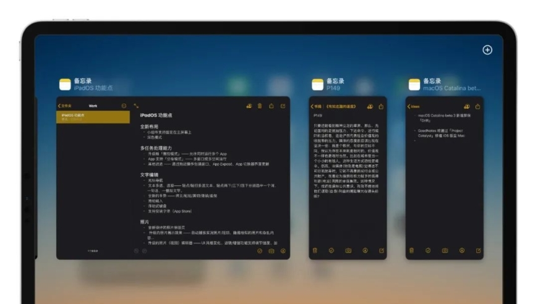Tap markup pen icon in iPadOS 功能点 window
This screenshot has height=304, width=538.
(x=283, y=251)
